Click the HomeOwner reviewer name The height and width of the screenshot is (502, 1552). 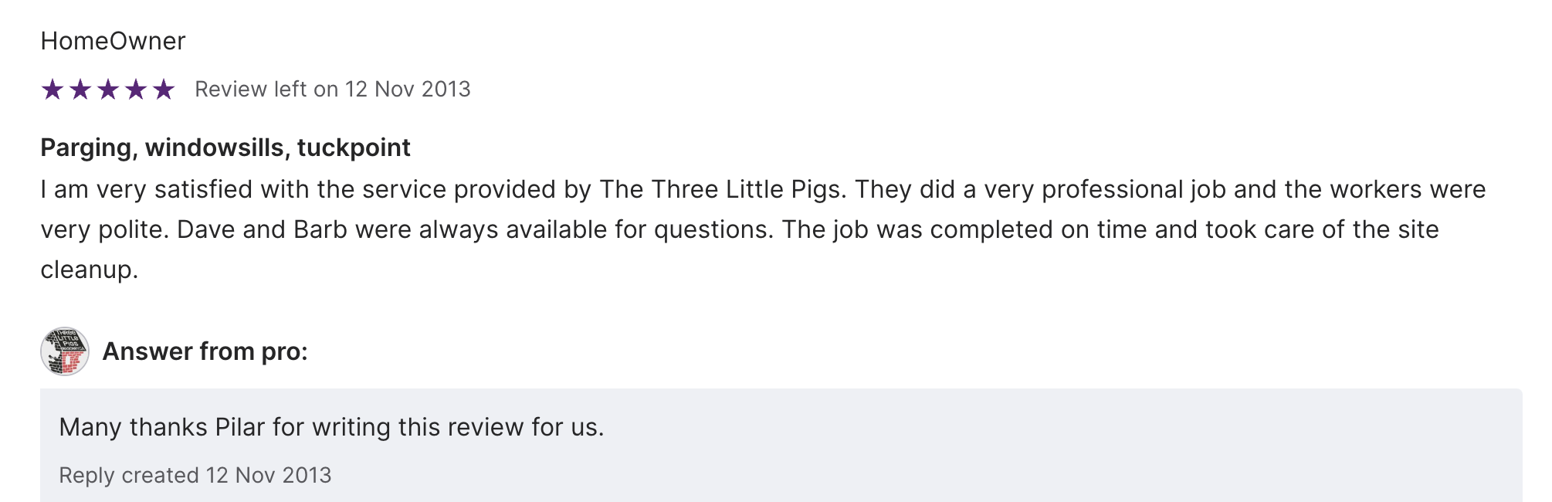pyautogui.click(x=113, y=41)
